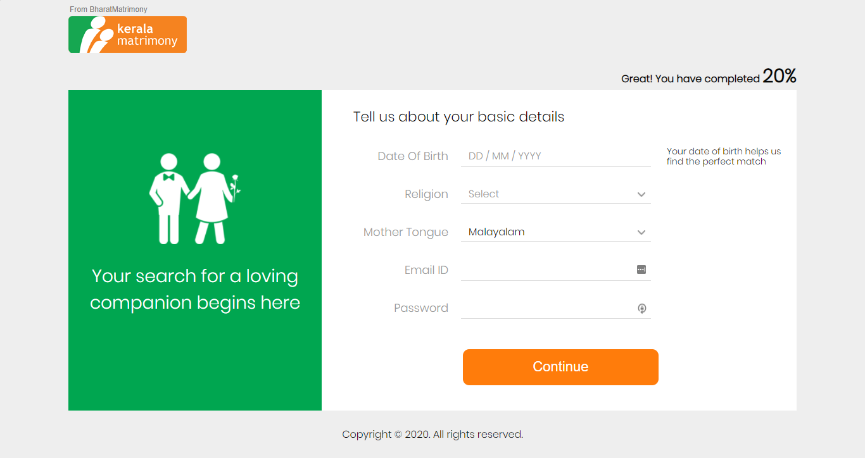Open the Religion select dropdown

point(551,194)
